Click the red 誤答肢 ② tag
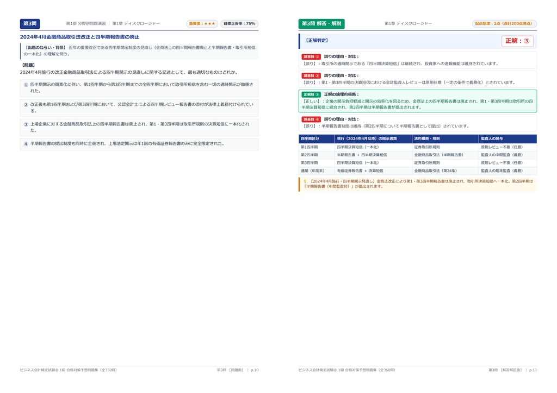 pyautogui.click(x=311, y=75)
